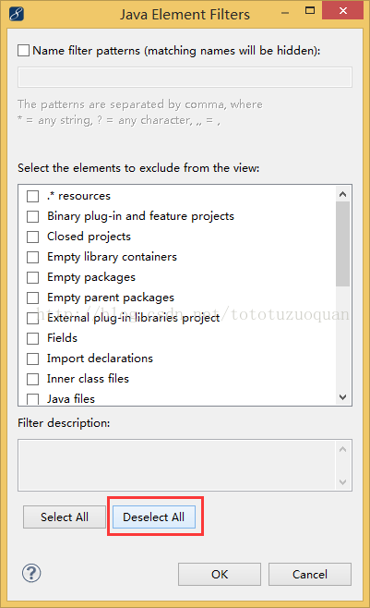Tick the Empty packages checkbox
The width and height of the screenshot is (370, 608).
tap(33, 277)
